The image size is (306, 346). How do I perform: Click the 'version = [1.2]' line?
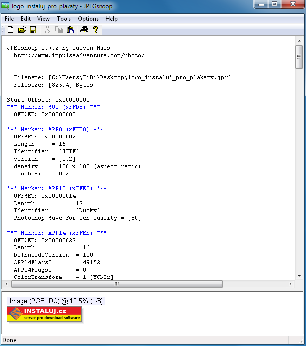point(45,159)
